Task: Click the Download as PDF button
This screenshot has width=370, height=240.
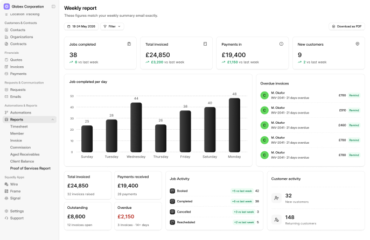Action: pyautogui.click(x=347, y=26)
